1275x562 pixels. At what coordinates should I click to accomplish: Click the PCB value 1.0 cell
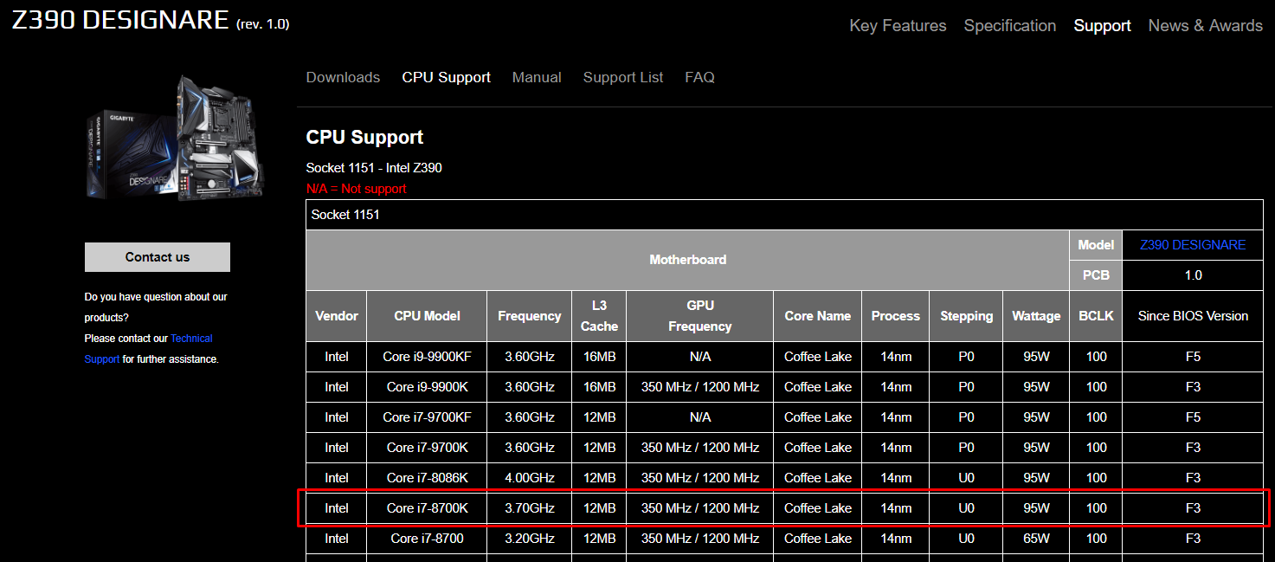(x=1193, y=275)
